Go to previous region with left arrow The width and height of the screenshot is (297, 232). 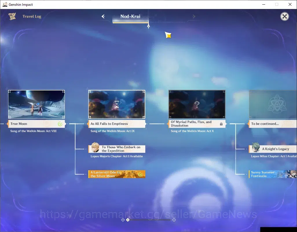(103, 17)
